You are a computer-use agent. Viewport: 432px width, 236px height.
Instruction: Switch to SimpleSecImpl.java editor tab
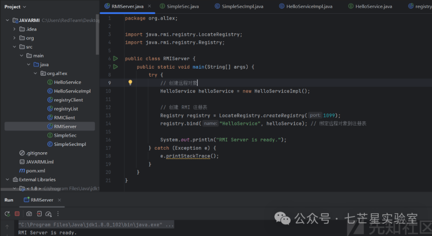coord(239,6)
